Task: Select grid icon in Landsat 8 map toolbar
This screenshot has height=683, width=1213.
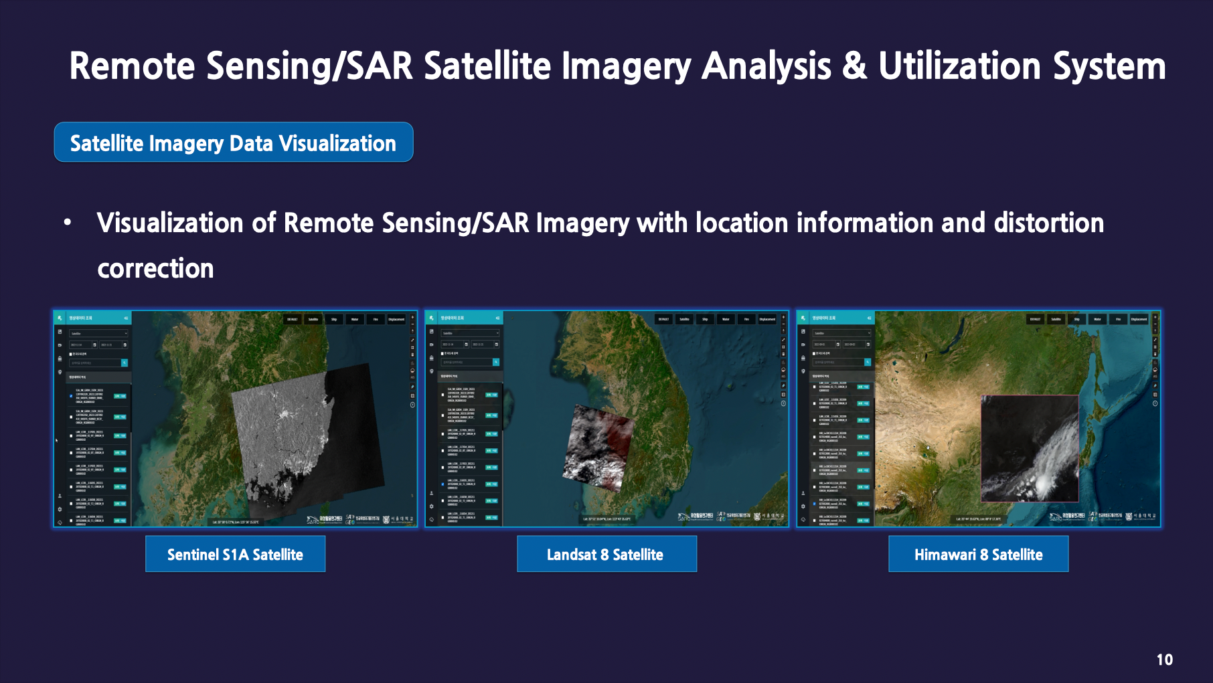Action: click(784, 348)
